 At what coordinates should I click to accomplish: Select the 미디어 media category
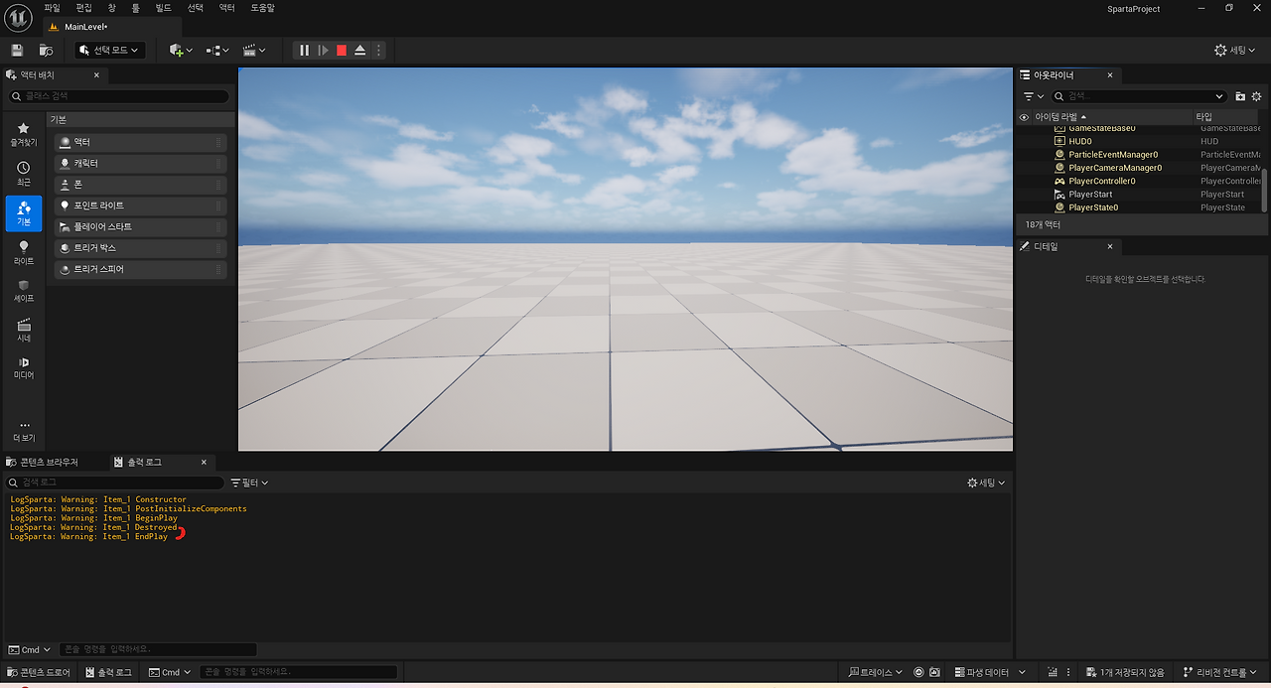point(24,368)
